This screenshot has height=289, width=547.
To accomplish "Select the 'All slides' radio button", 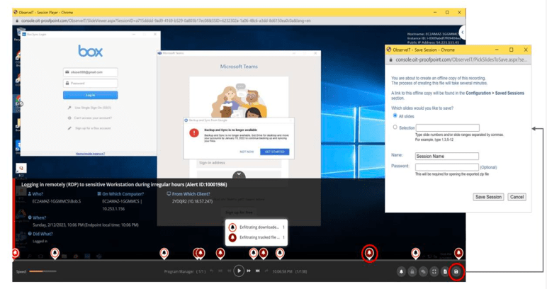I will point(395,115).
